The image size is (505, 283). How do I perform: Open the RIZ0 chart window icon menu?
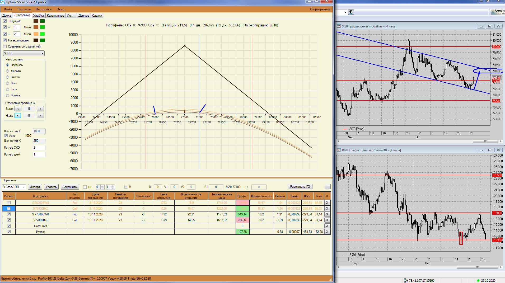[339, 150]
